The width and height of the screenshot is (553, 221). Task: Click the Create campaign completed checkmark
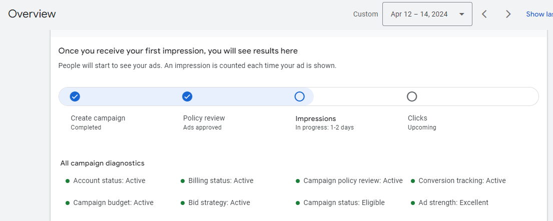coord(75,96)
